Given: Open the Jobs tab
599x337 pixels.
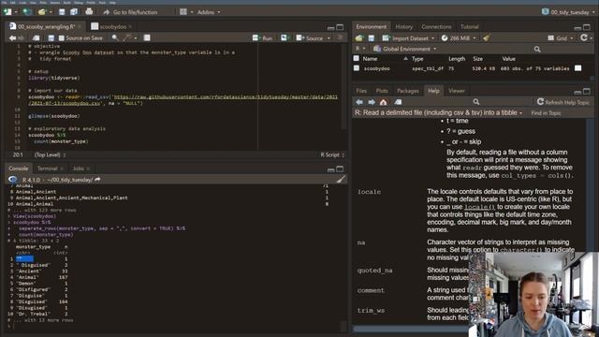Looking at the screenshot, I should tap(78, 168).
